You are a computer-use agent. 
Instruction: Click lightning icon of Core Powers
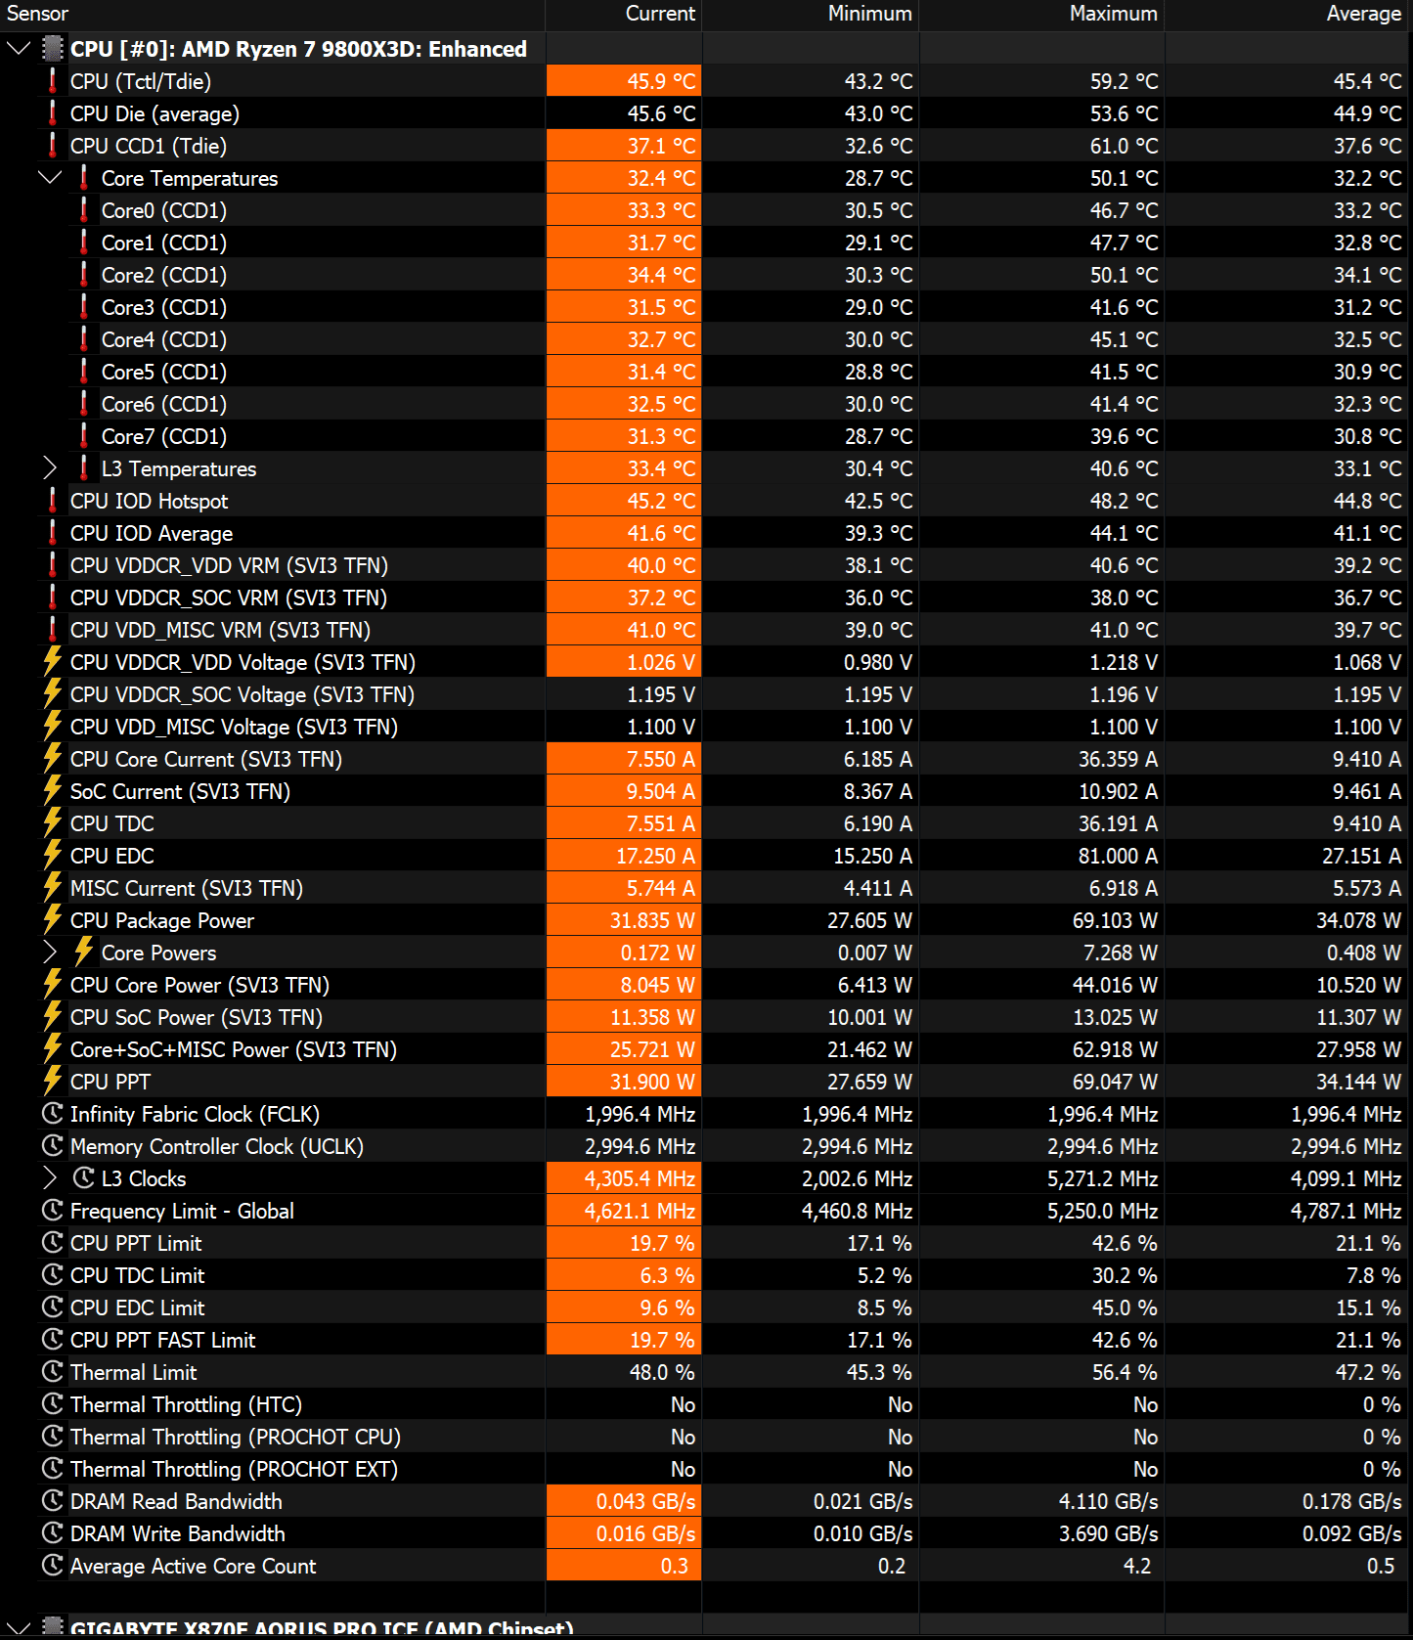pos(84,953)
